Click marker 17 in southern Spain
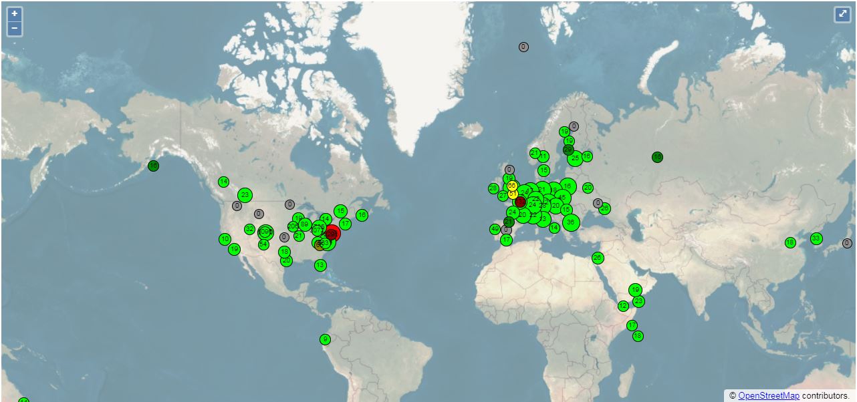The width and height of the screenshot is (857, 402). pos(506,240)
